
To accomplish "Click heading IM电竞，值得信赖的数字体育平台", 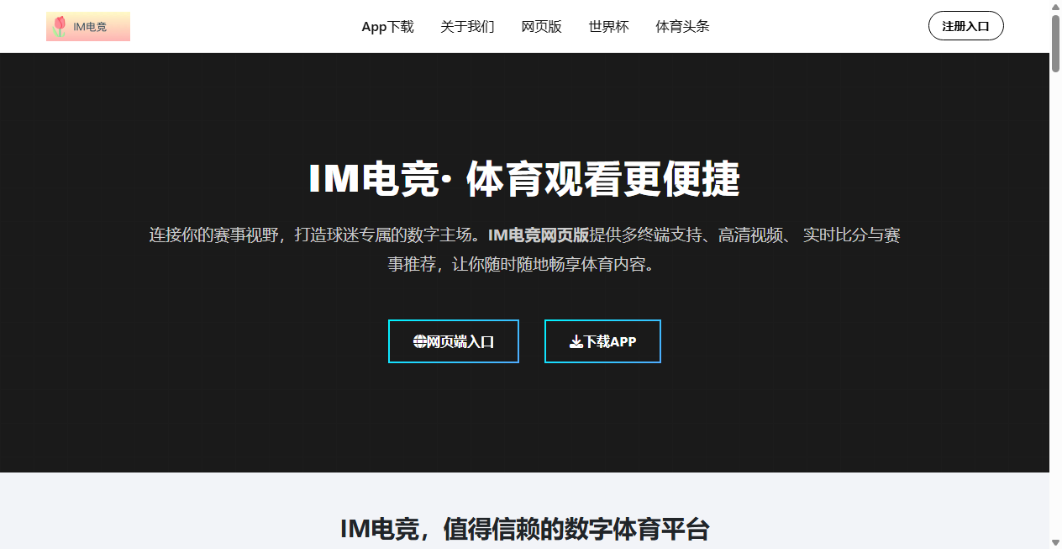I will tap(525, 529).
